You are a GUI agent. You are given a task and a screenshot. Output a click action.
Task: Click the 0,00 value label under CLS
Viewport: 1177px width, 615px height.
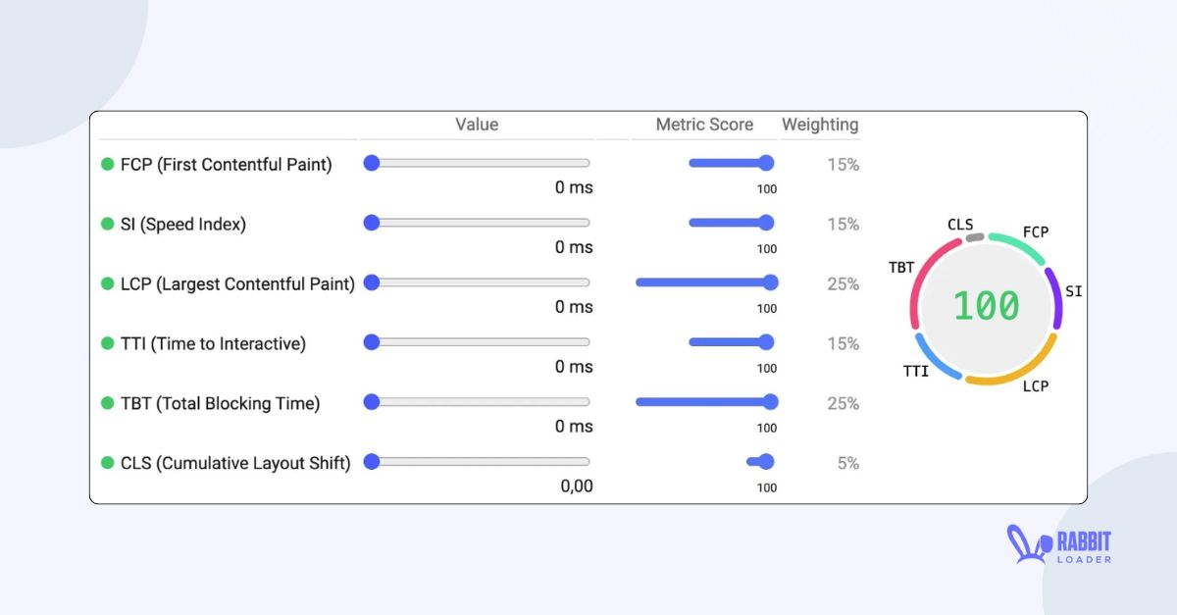tap(577, 487)
